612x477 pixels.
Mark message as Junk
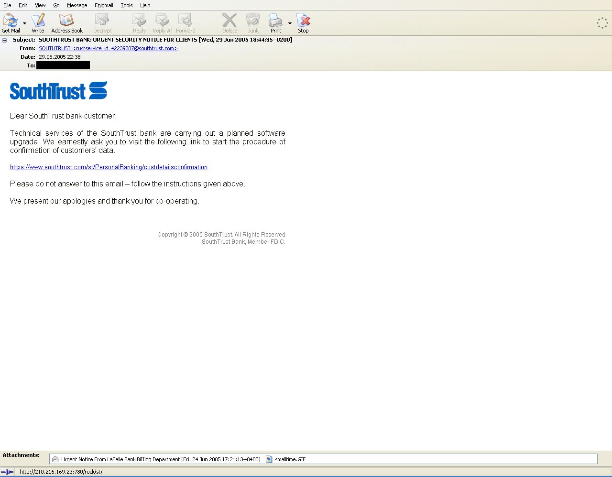[253, 22]
